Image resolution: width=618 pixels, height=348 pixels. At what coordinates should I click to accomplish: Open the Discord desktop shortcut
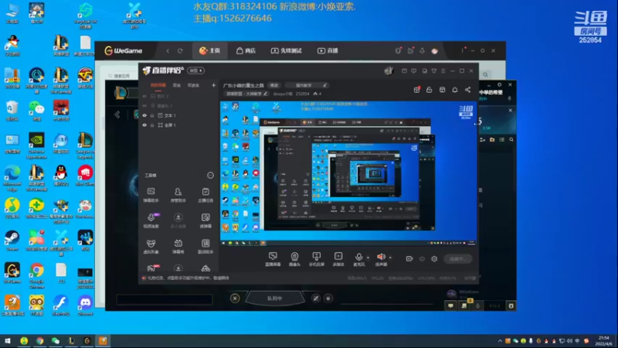pyautogui.click(x=85, y=305)
